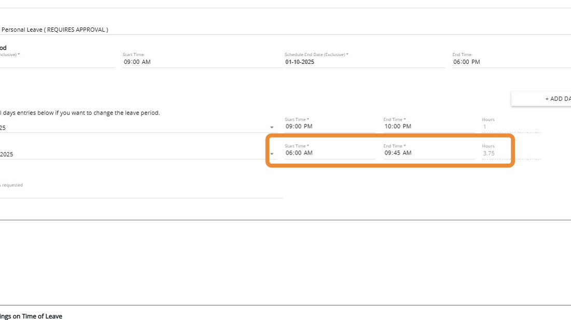Click the Time of Leave section heading

point(31,316)
